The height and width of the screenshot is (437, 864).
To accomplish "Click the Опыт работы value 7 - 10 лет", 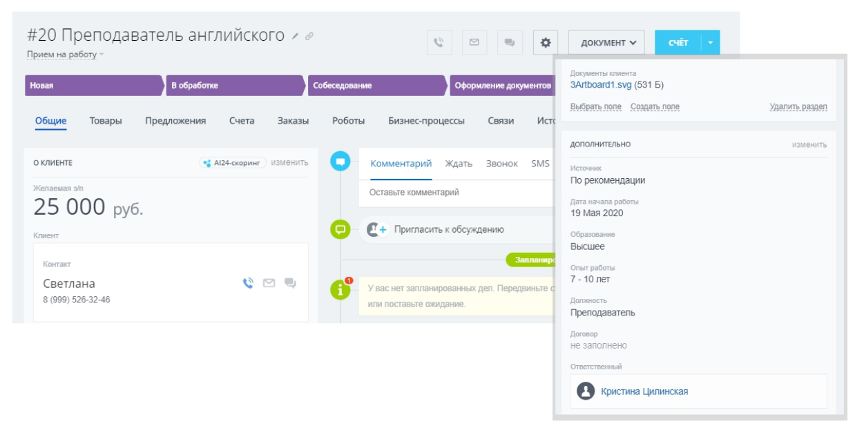I will pyautogui.click(x=590, y=280).
